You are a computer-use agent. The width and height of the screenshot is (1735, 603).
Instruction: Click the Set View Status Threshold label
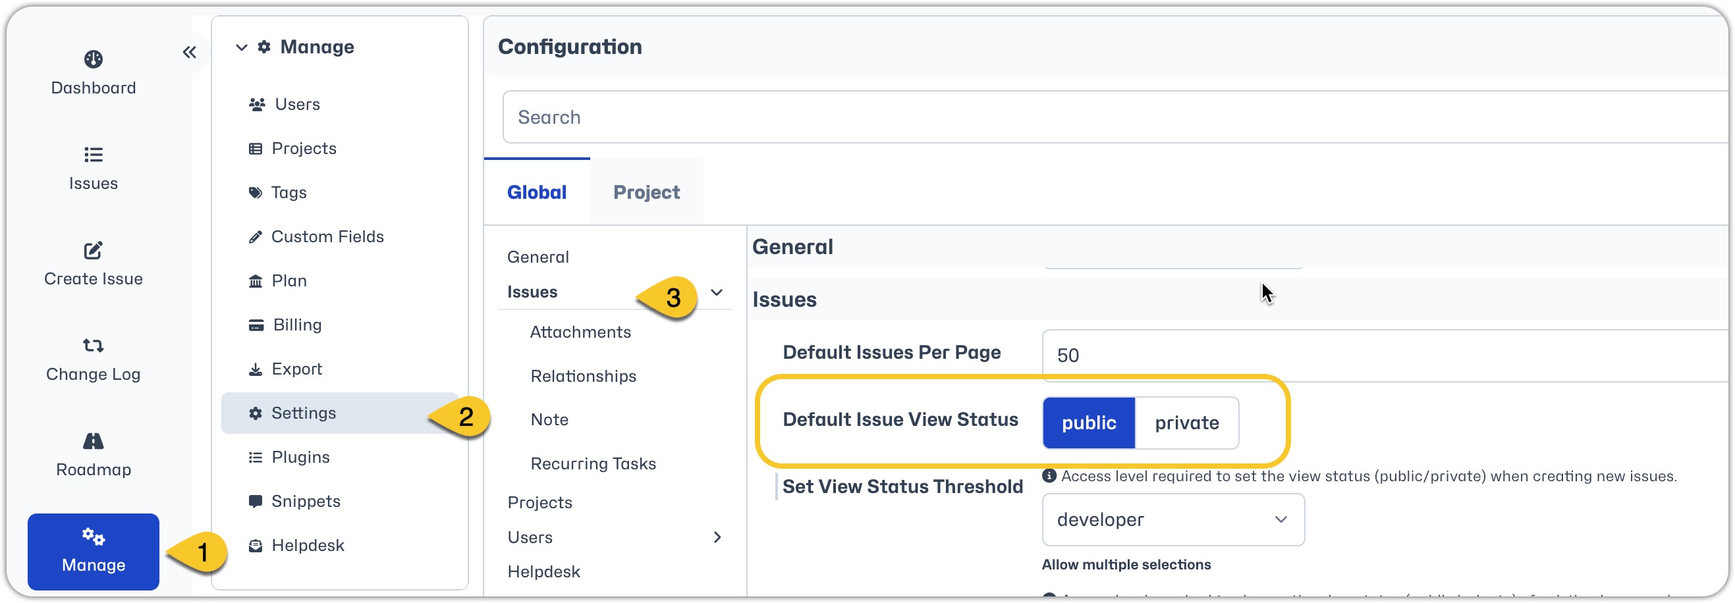902,486
